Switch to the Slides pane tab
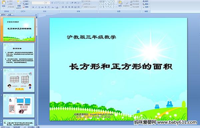 coord(3,15)
